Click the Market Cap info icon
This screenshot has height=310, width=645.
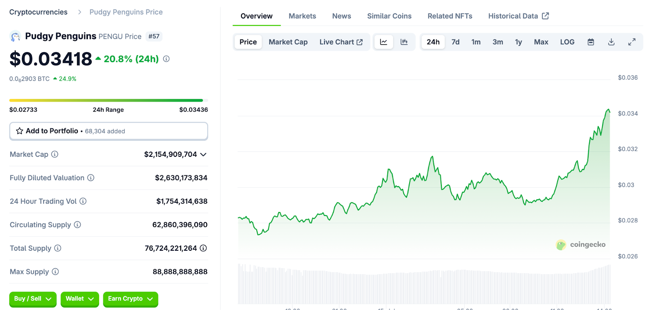point(55,154)
